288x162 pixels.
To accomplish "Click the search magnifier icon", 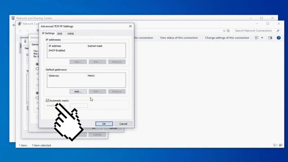I will pyautogui.click(x=278, y=31).
